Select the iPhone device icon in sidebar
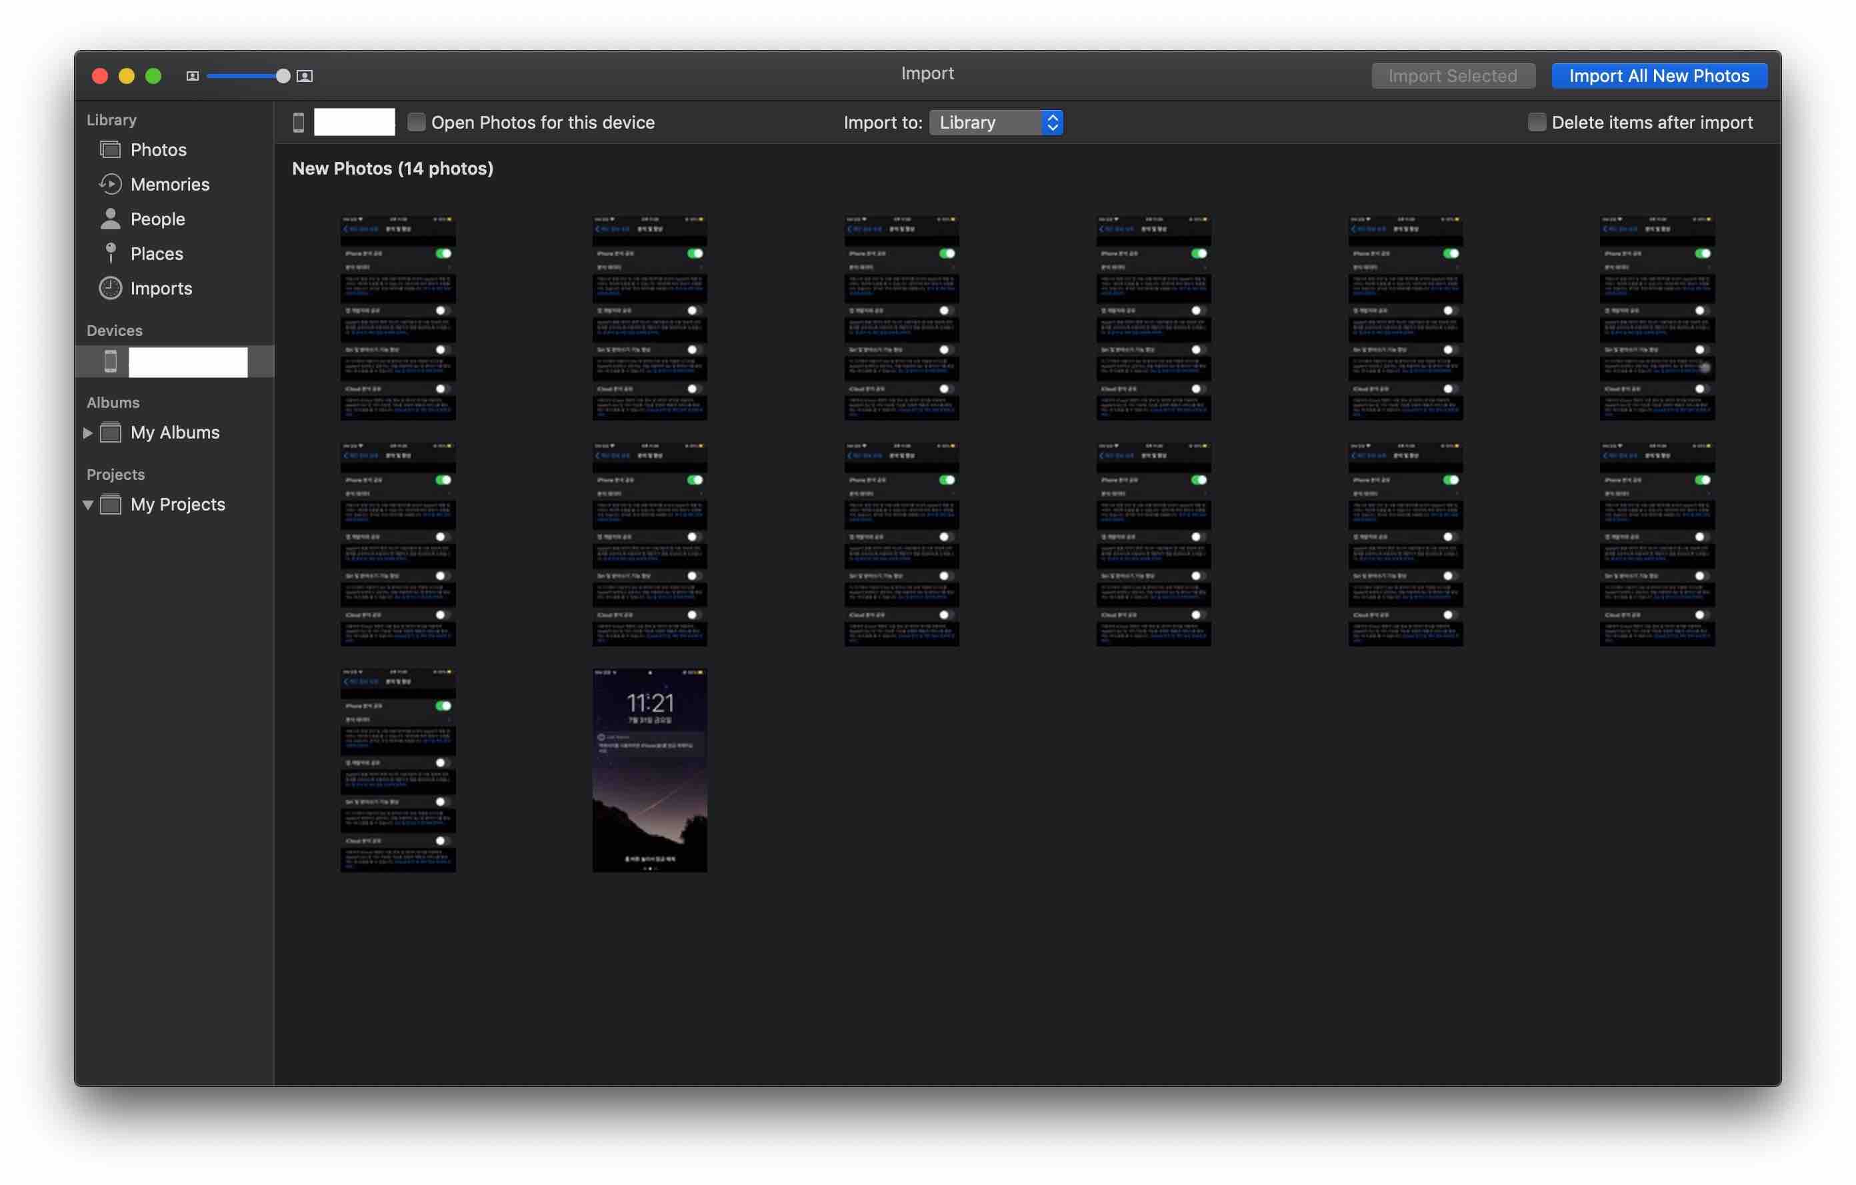This screenshot has height=1185, width=1856. click(110, 361)
